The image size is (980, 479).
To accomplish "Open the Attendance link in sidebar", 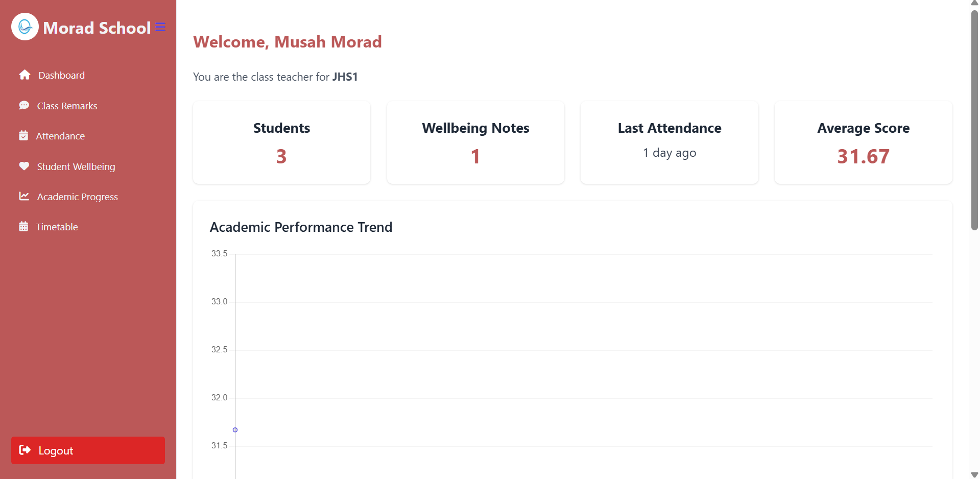I will (60, 135).
